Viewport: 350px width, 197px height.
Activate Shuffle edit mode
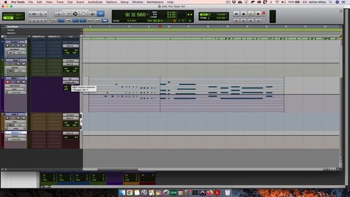pos(8,15)
